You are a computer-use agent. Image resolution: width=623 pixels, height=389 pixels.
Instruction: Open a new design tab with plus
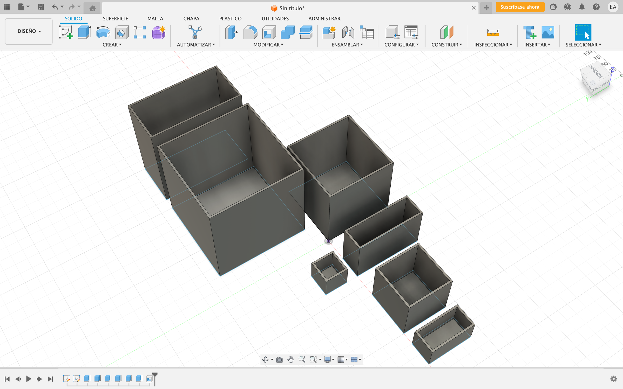[x=486, y=8]
